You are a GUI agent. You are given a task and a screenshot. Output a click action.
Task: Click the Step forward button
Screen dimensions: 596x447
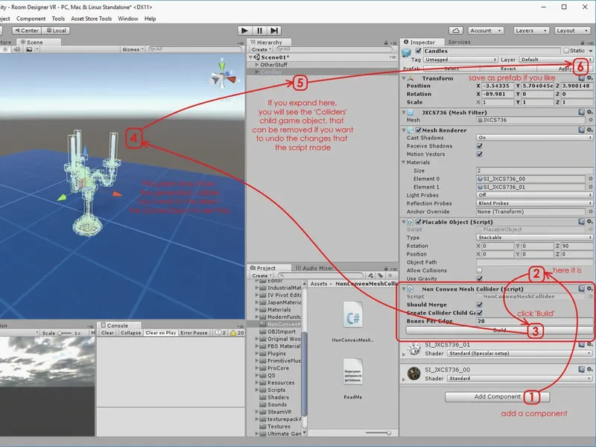click(274, 31)
